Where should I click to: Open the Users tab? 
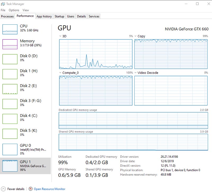pos(70,16)
